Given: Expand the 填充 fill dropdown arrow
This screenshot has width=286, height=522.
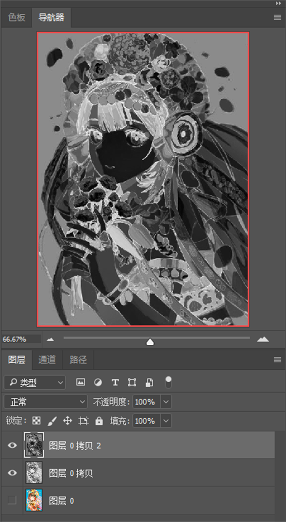Looking at the screenshot, I should tap(166, 421).
